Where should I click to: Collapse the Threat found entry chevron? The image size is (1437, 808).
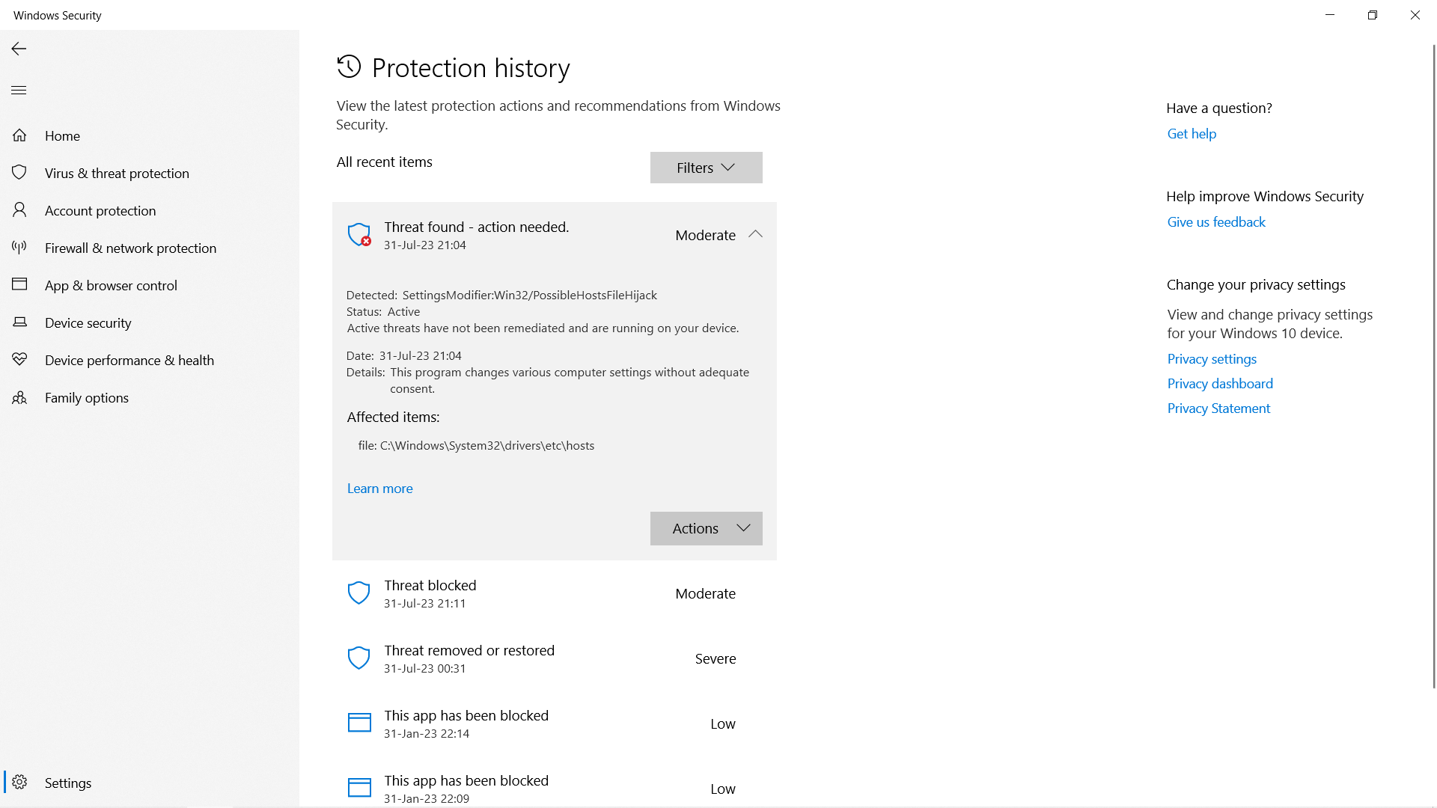tap(755, 234)
